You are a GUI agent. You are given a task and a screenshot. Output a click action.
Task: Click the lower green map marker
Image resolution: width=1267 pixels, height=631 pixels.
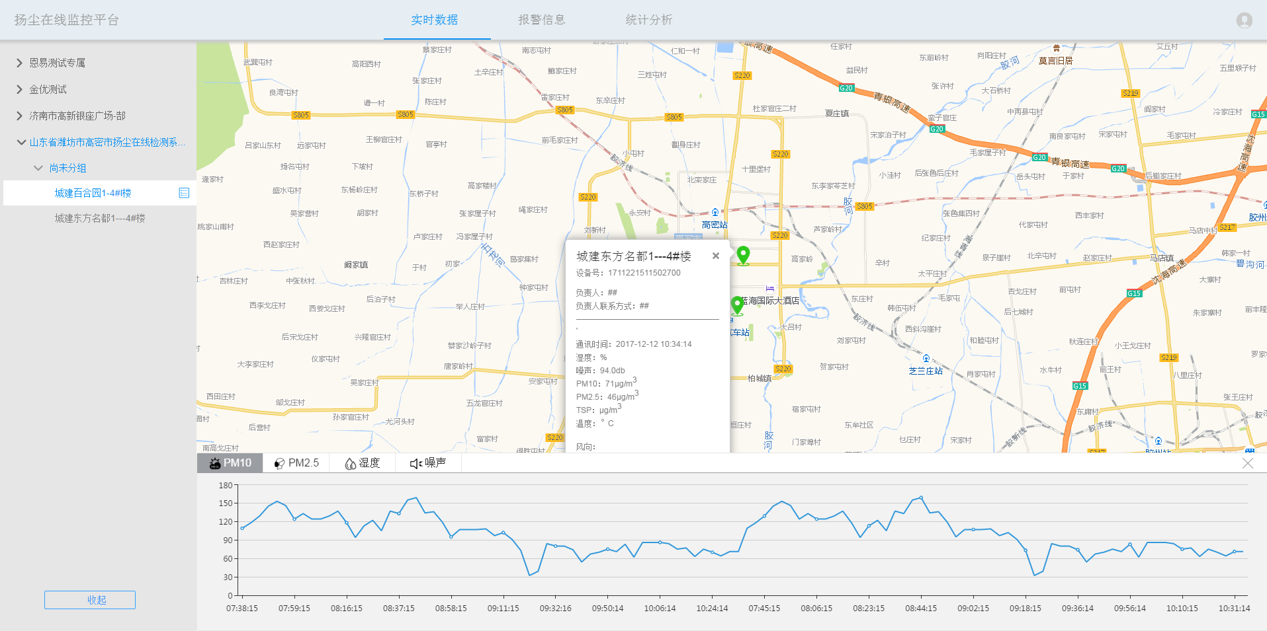click(x=737, y=304)
